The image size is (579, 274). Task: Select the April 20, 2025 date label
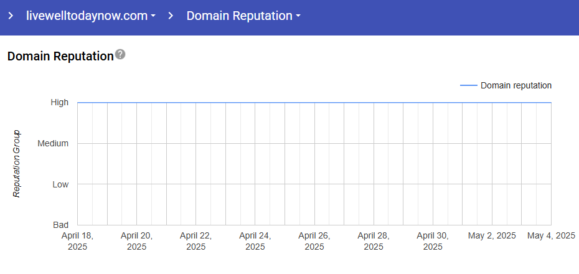[x=136, y=241]
